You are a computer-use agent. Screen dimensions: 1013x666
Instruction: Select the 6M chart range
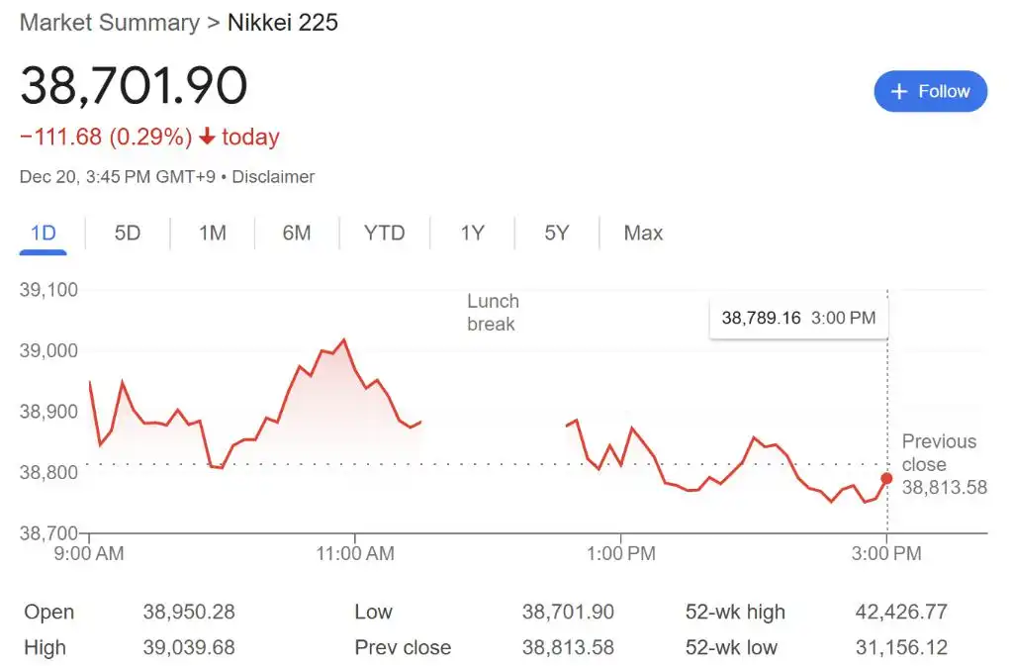[x=297, y=233]
